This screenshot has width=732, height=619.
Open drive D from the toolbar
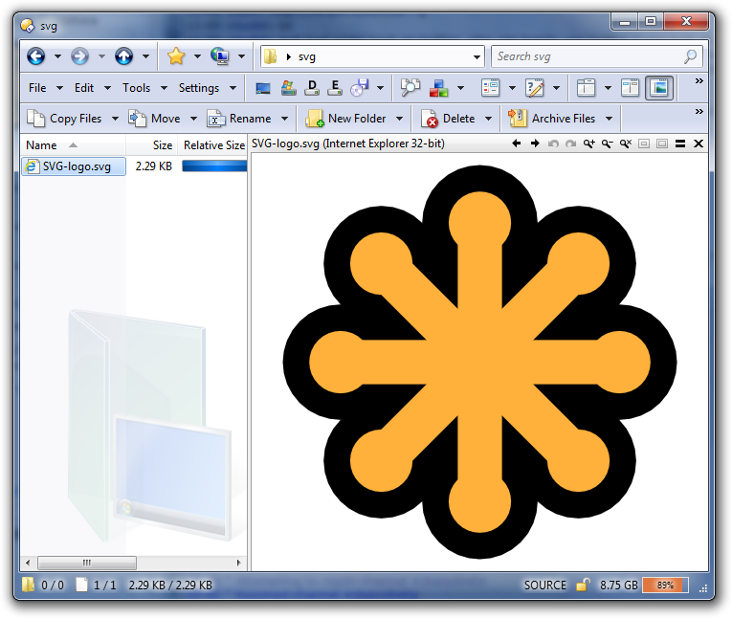point(312,88)
